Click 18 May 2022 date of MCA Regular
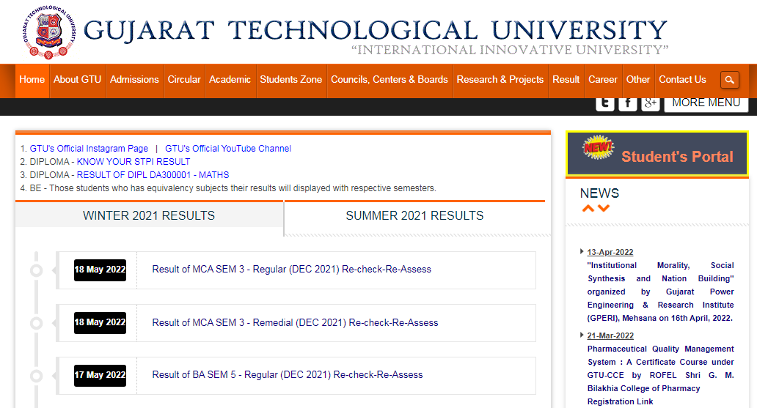Viewport: 757px width, 408px height. tap(100, 270)
